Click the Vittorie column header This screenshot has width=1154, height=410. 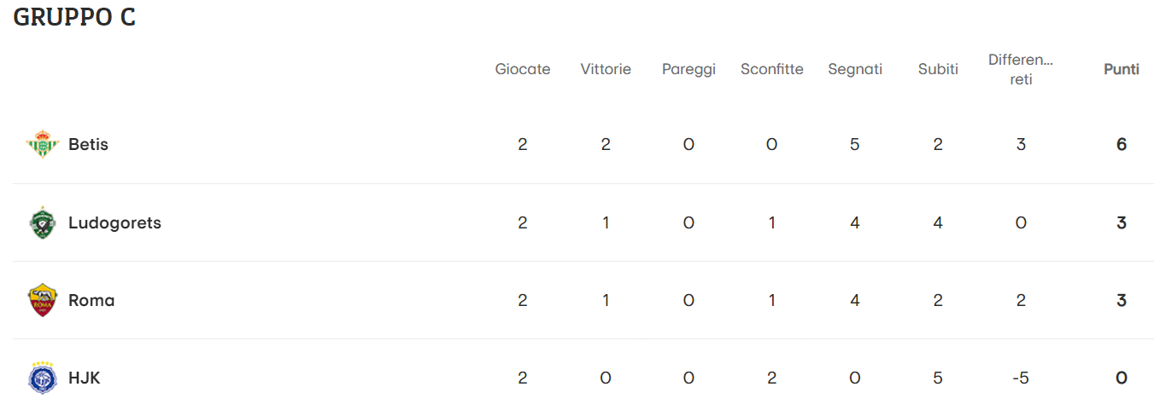point(606,70)
